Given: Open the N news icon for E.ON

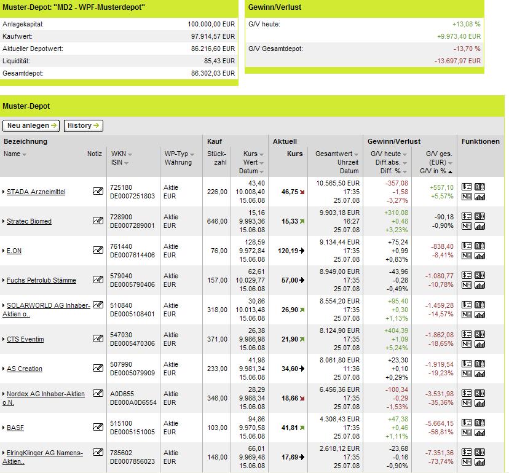Looking at the screenshot, I should coord(467,256).
